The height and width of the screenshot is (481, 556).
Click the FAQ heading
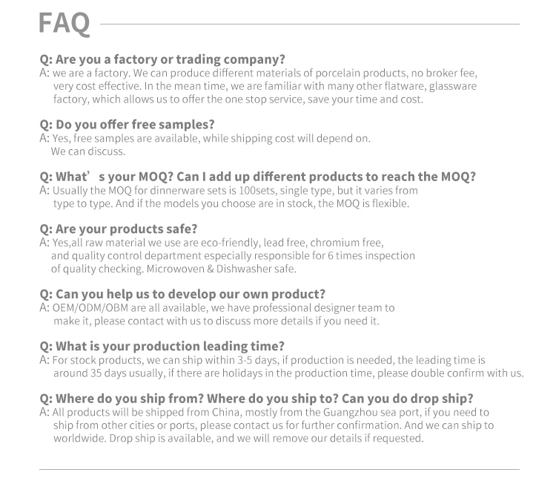point(64,23)
